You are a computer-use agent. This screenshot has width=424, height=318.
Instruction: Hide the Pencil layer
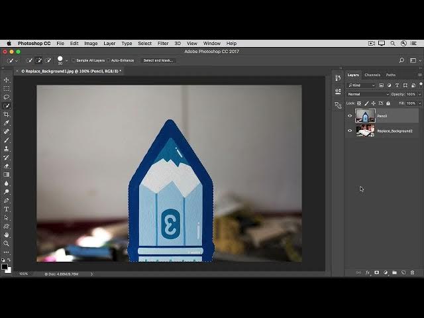point(350,116)
